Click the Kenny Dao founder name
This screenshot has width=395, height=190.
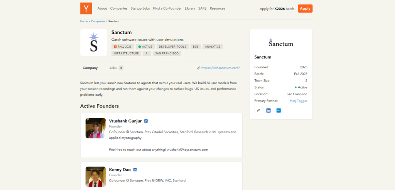coord(120,170)
